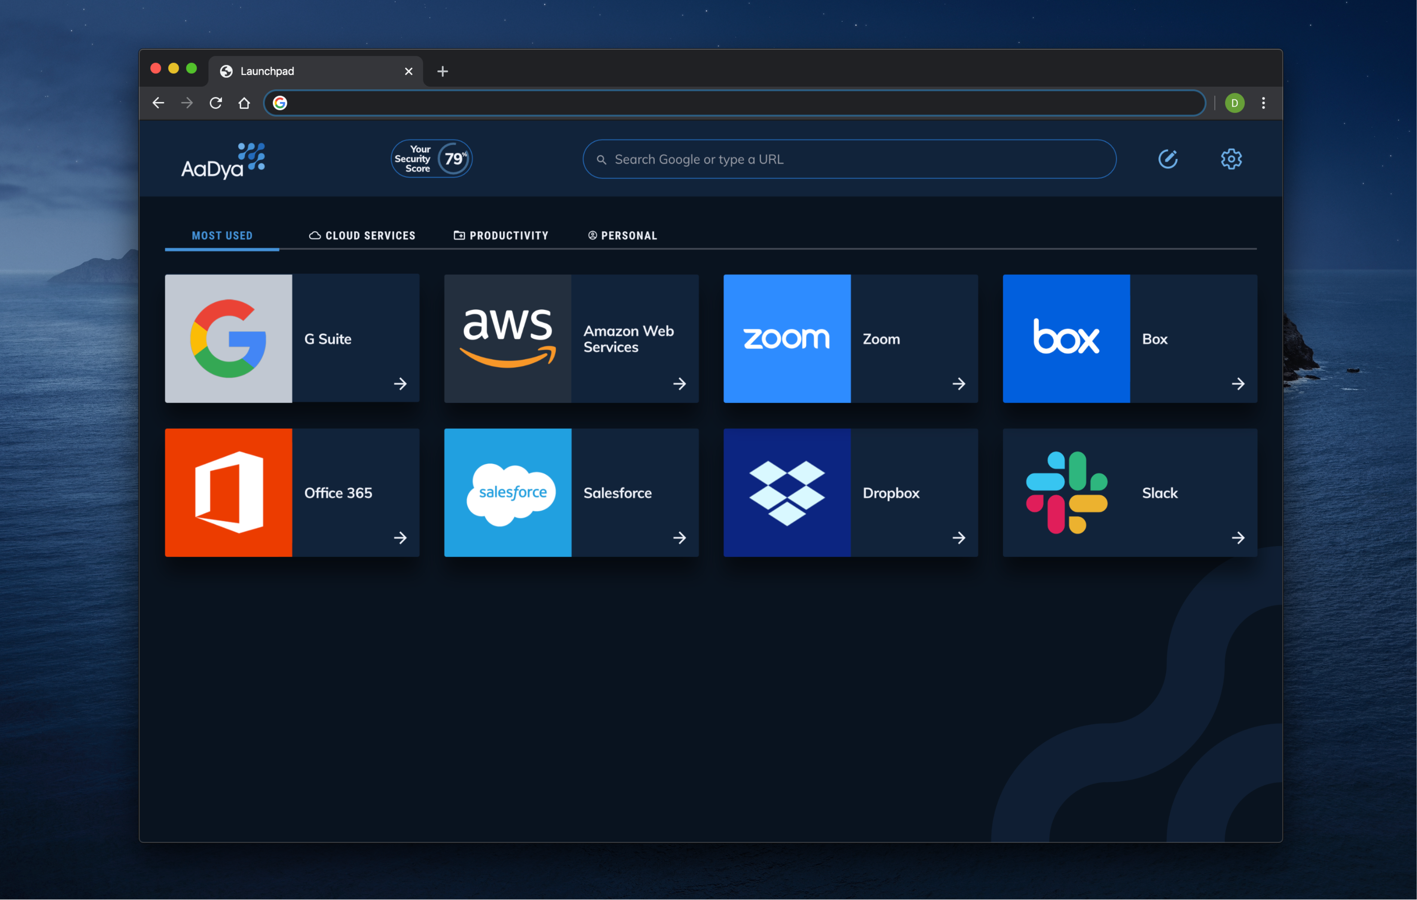Click the security check speedometer icon
This screenshot has height=900, width=1417.
click(1167, 159)
